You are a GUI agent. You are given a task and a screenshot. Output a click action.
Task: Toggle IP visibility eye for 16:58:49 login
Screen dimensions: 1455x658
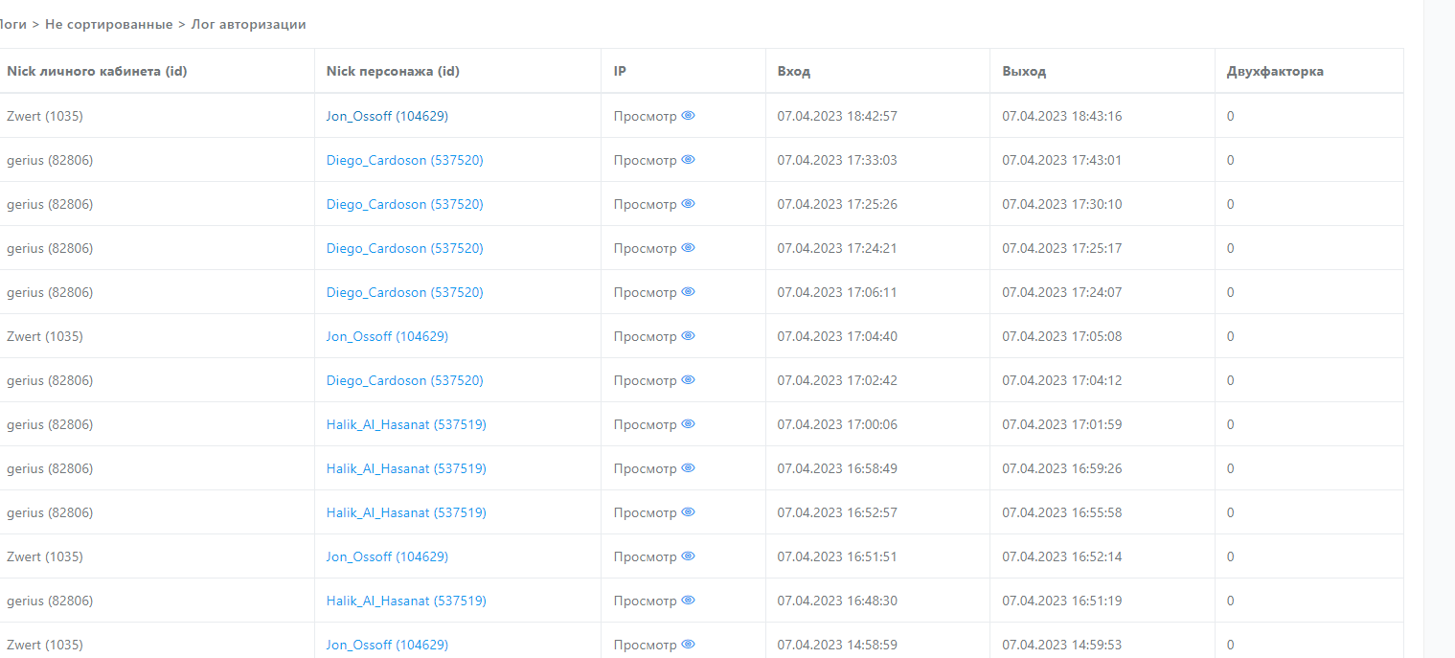point(688,468)
